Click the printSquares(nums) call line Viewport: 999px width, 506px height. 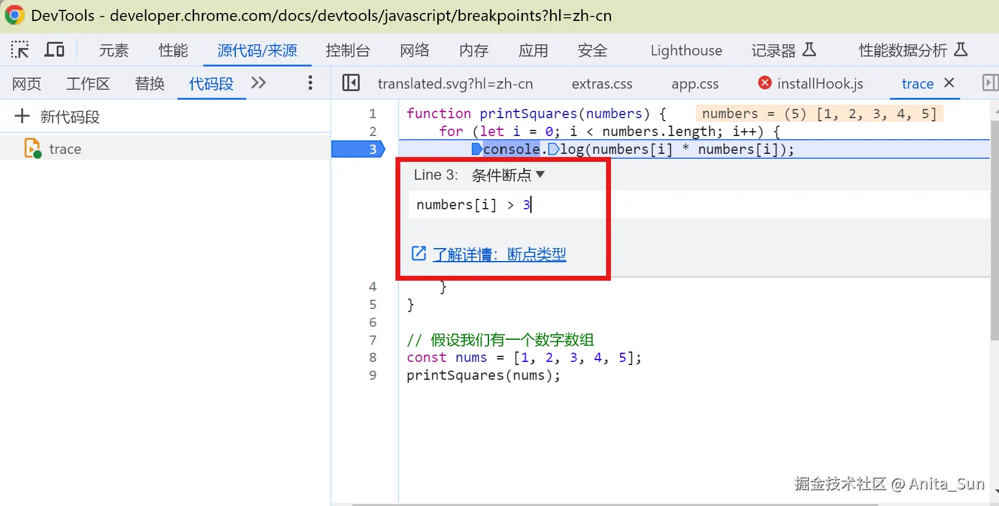(483, 375)
